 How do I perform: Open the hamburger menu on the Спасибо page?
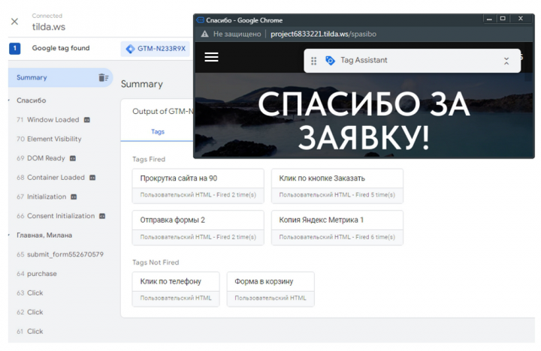coord(211,57)
